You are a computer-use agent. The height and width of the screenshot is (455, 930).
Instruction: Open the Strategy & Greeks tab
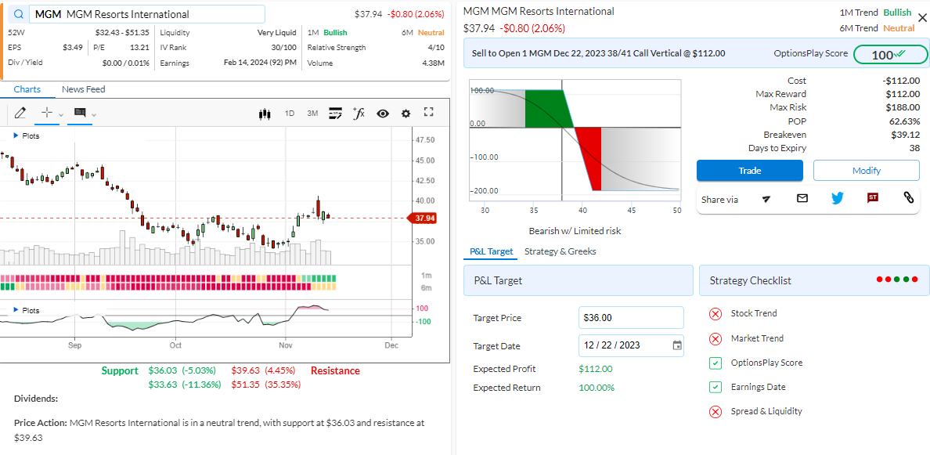(x=561, y=251)
